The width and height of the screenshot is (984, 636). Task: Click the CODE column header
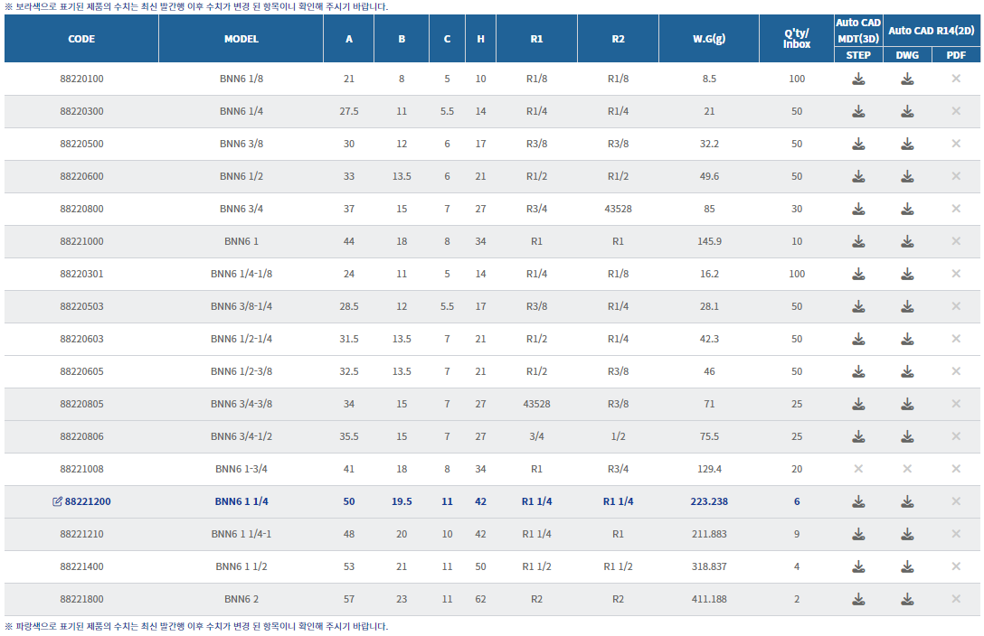point(81,39)
